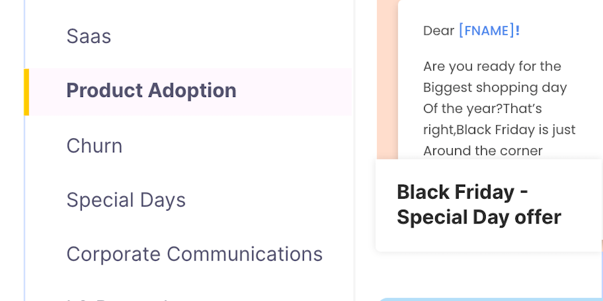
Task: Click the exclamation mark after [FNAME]
Action: [518, 31]
